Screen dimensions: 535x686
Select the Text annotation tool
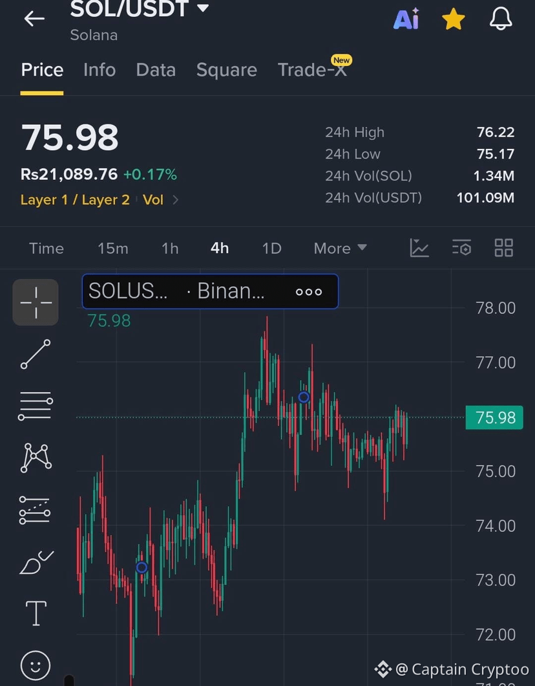(36, 614)
